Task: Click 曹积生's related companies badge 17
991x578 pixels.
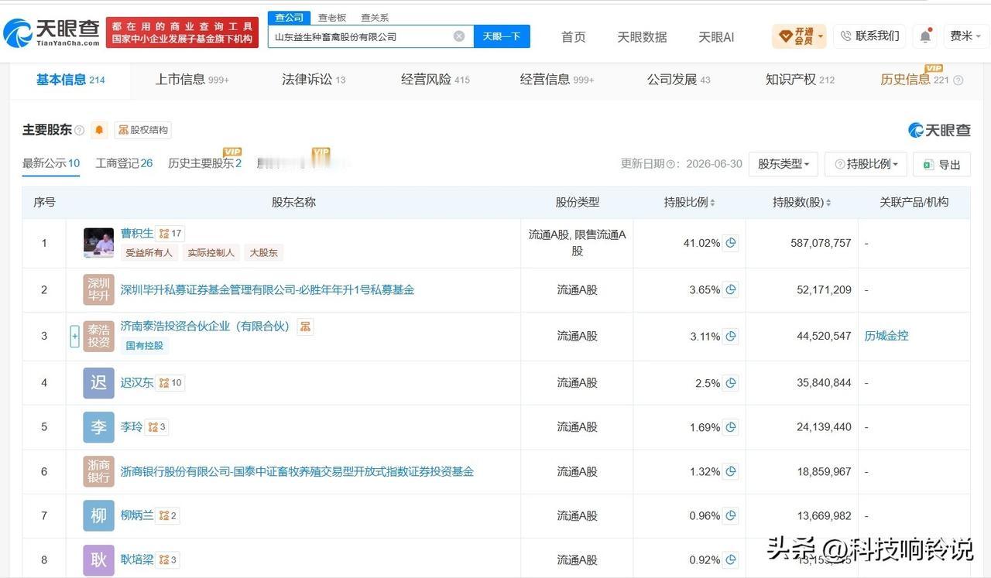Action: pos(170,234)
